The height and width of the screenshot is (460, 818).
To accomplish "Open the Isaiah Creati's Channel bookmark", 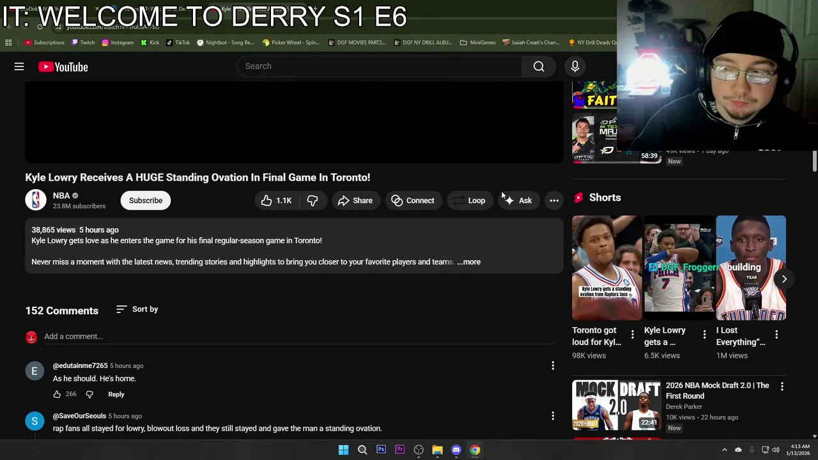I will tap(531, 43).
